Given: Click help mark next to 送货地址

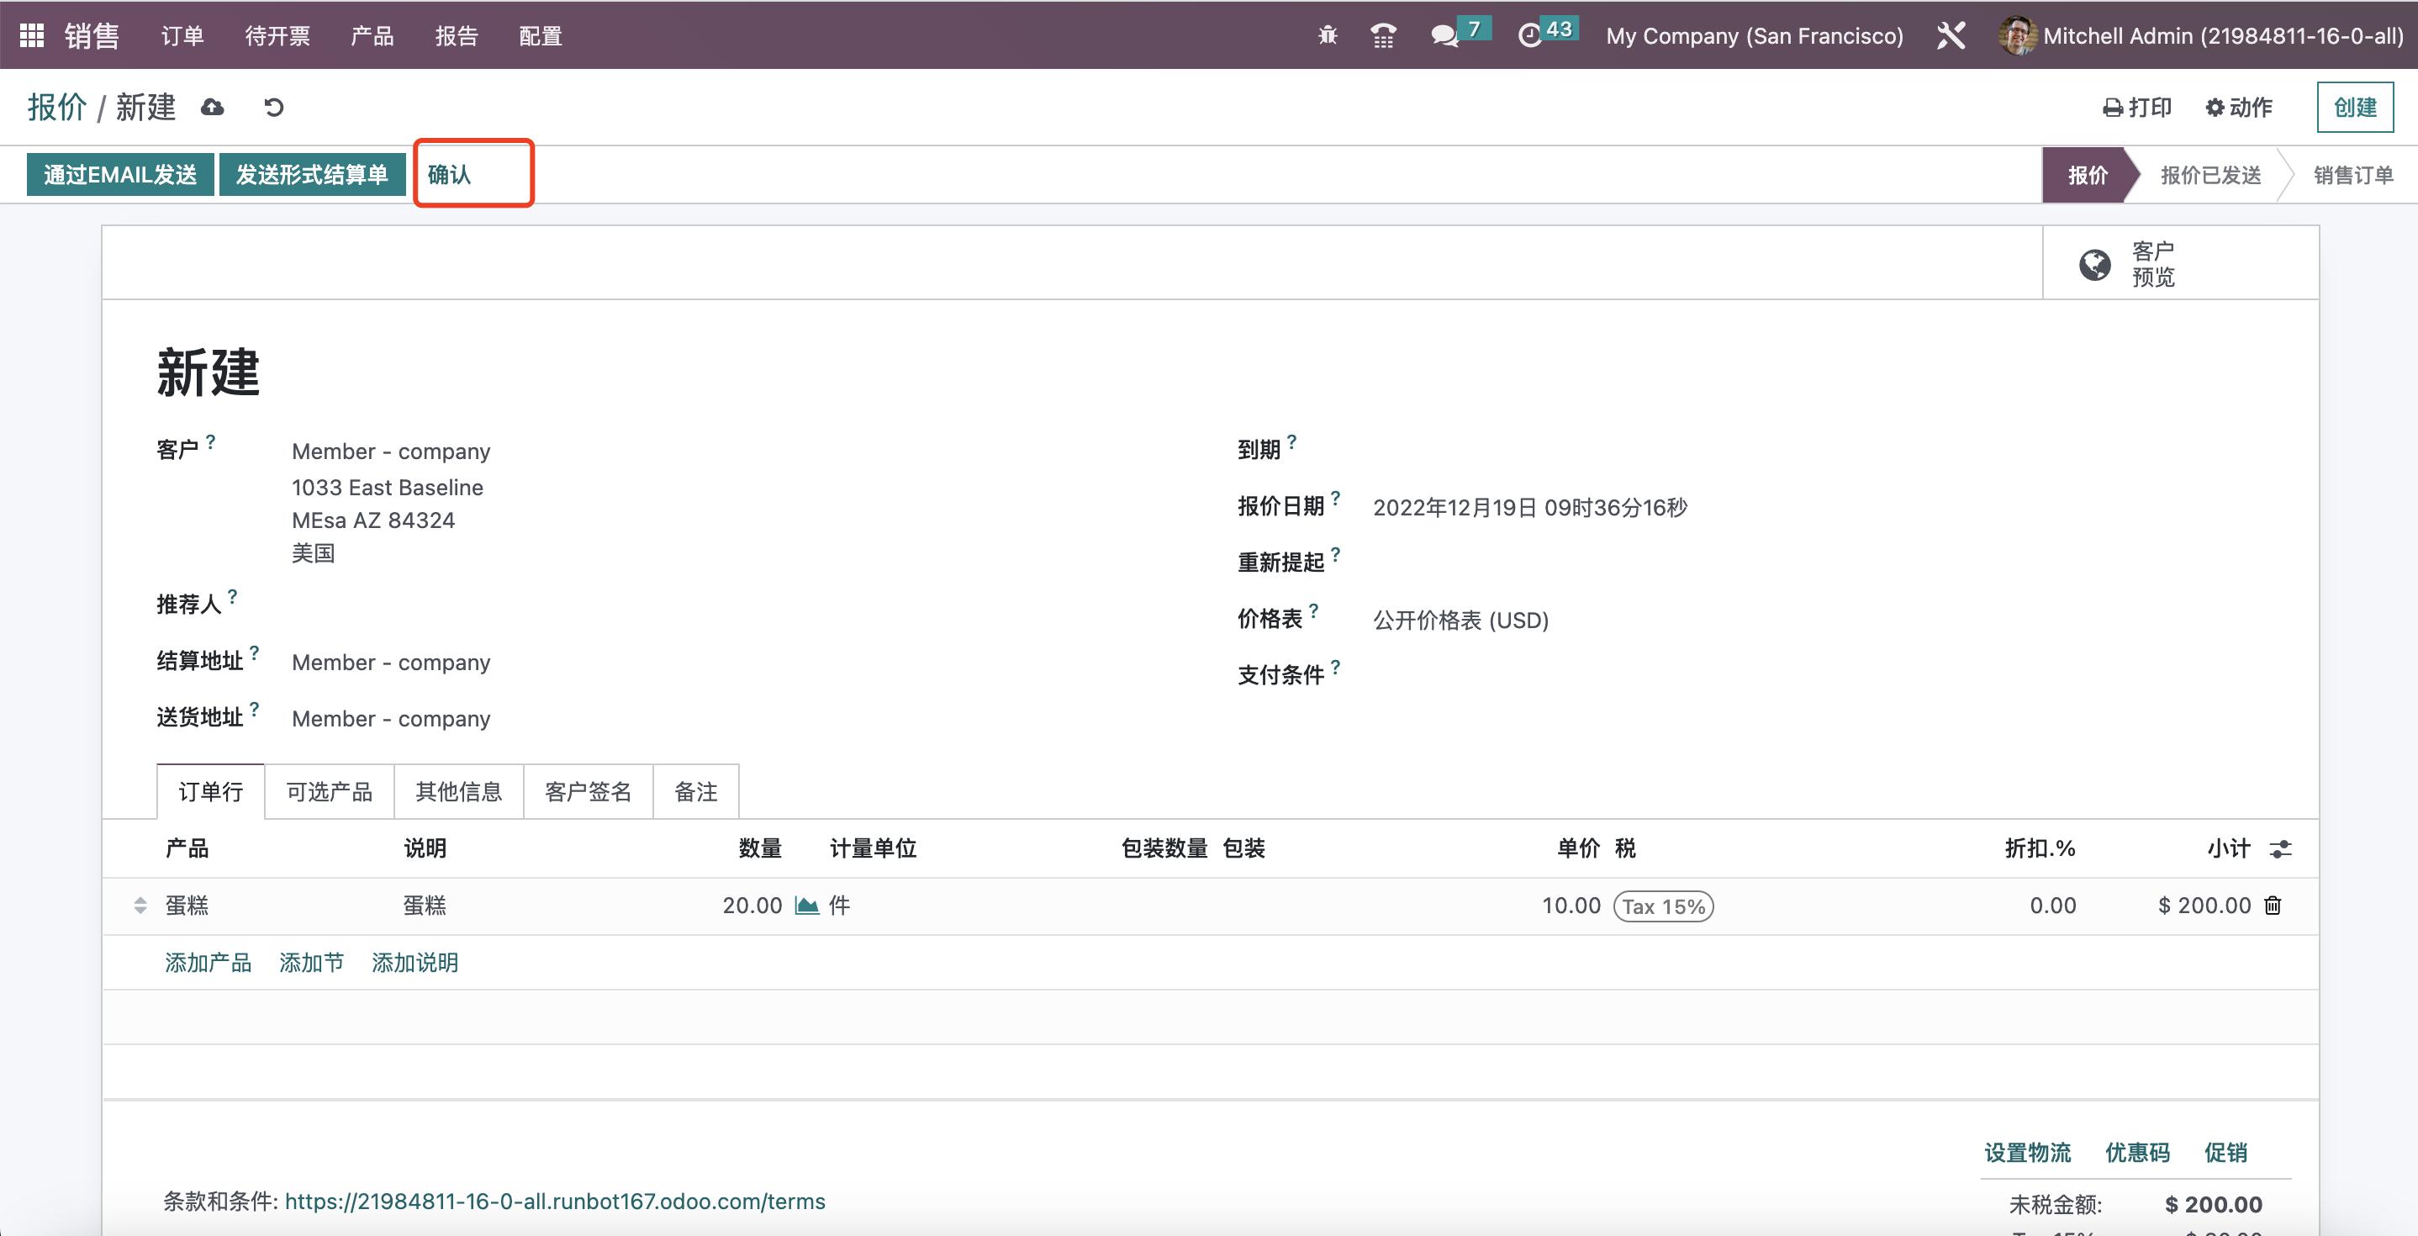Looking at the screenshot, I should (x=255, y=709).
